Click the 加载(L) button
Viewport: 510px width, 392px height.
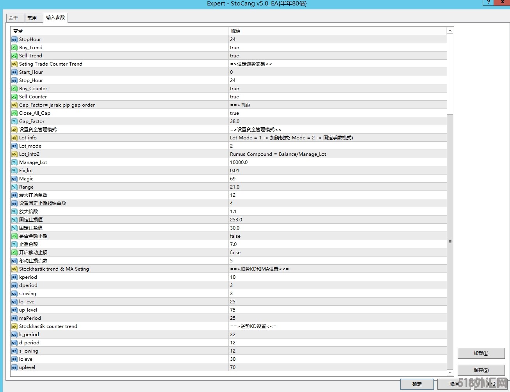point(481,353)
